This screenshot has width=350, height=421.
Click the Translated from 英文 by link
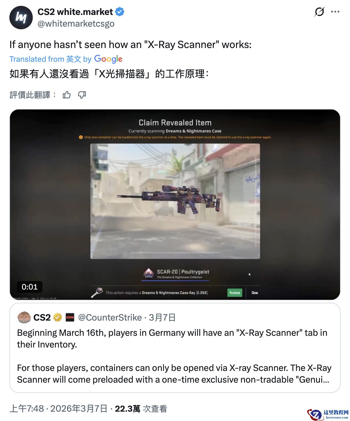[50, 59]
